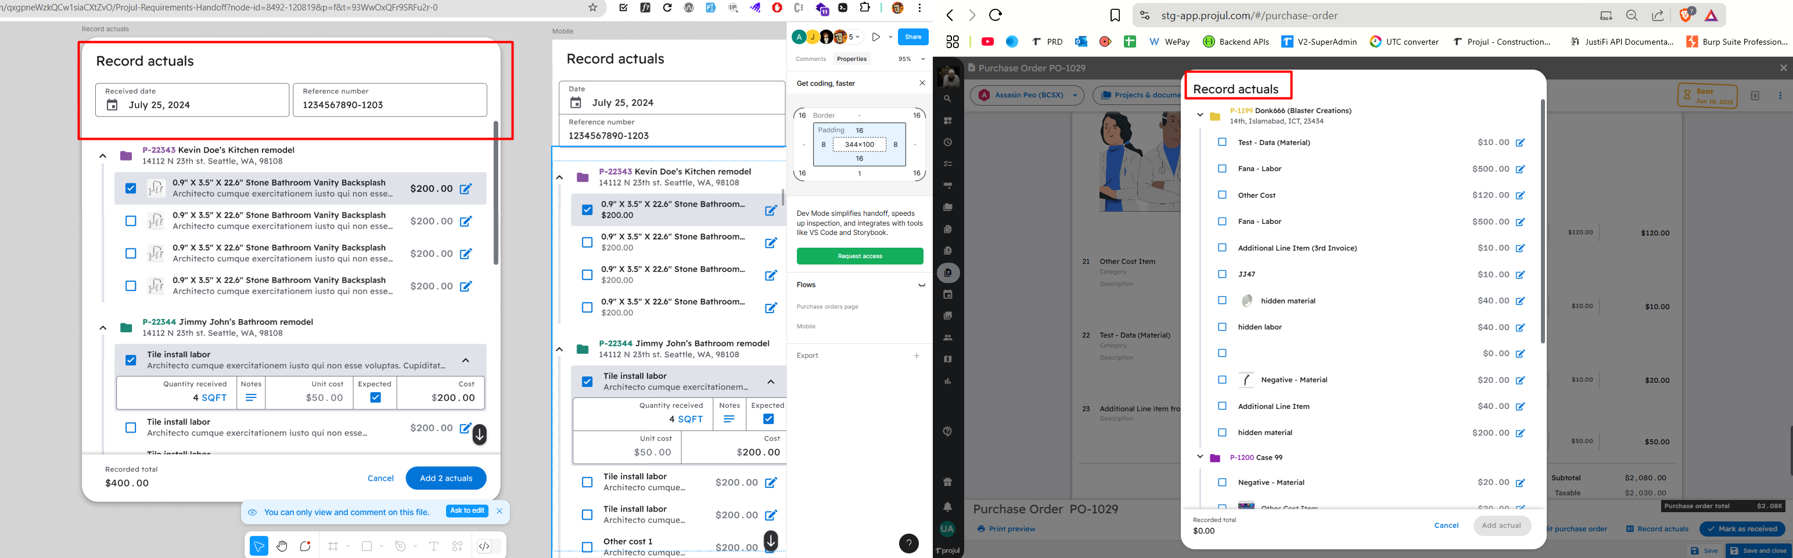Open Brave Shields lion icon
This screenshot has height=558, width=1793.
pos(1685,15)
